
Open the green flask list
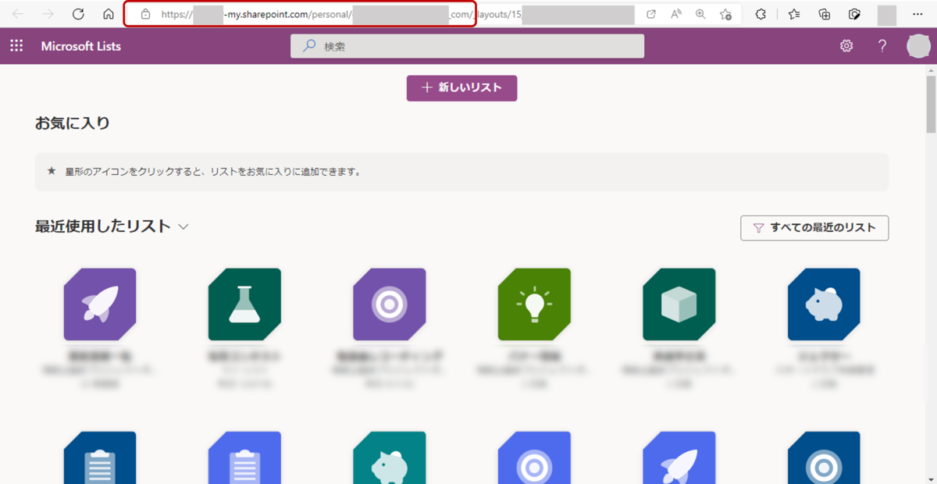click(x=244, y=304)
